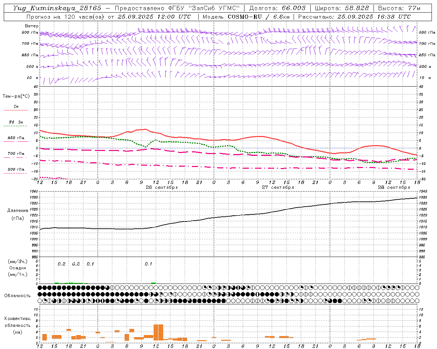
Task: Click the '27 сентября' date label
Action: 278,187
